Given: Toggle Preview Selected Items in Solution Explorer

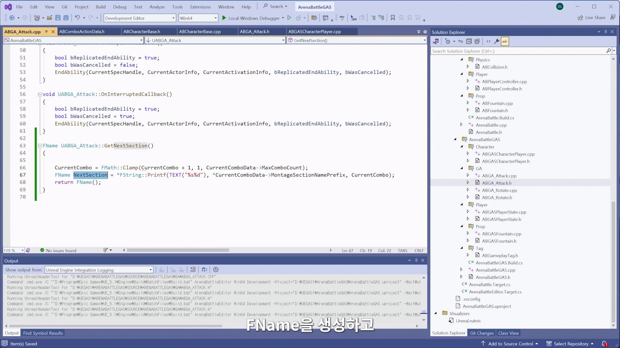Looking at the screenshot, I should (505, 41).
